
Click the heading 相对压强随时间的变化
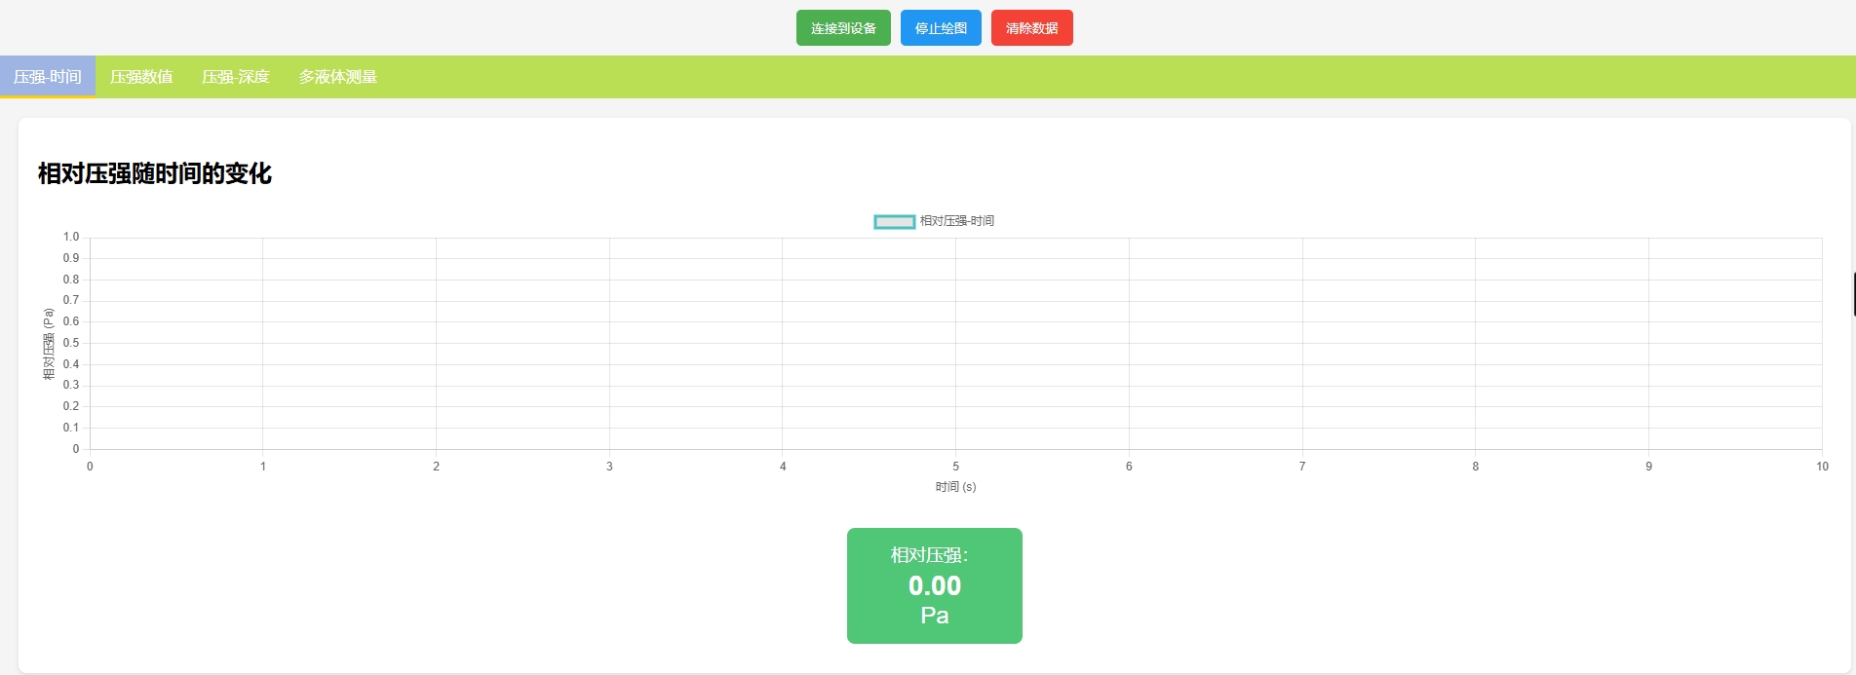[x=155, y=173]
